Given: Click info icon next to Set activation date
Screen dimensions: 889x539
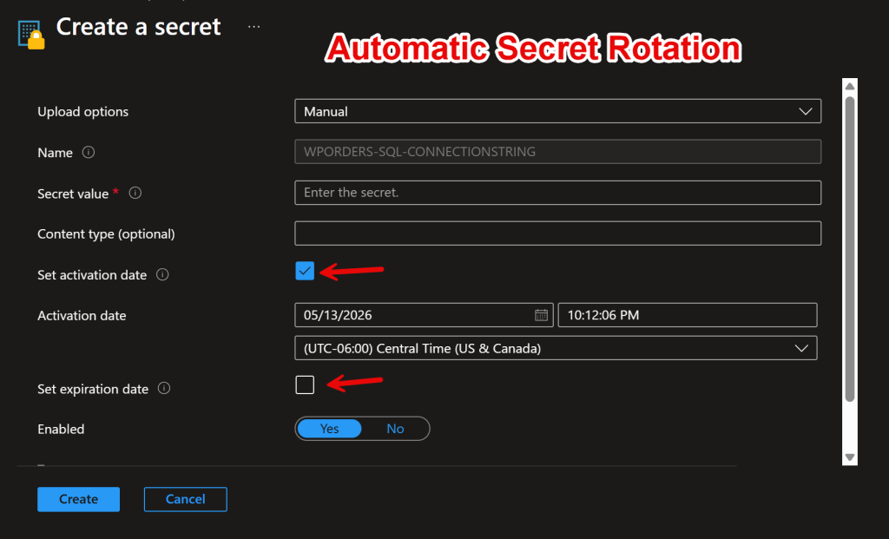Looking at the screenshot, I should pyautogui.click(x=162, y=274).
